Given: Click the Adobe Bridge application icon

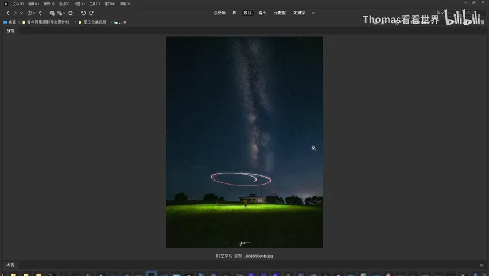Looking at the screenshot, I should [6, 4].
